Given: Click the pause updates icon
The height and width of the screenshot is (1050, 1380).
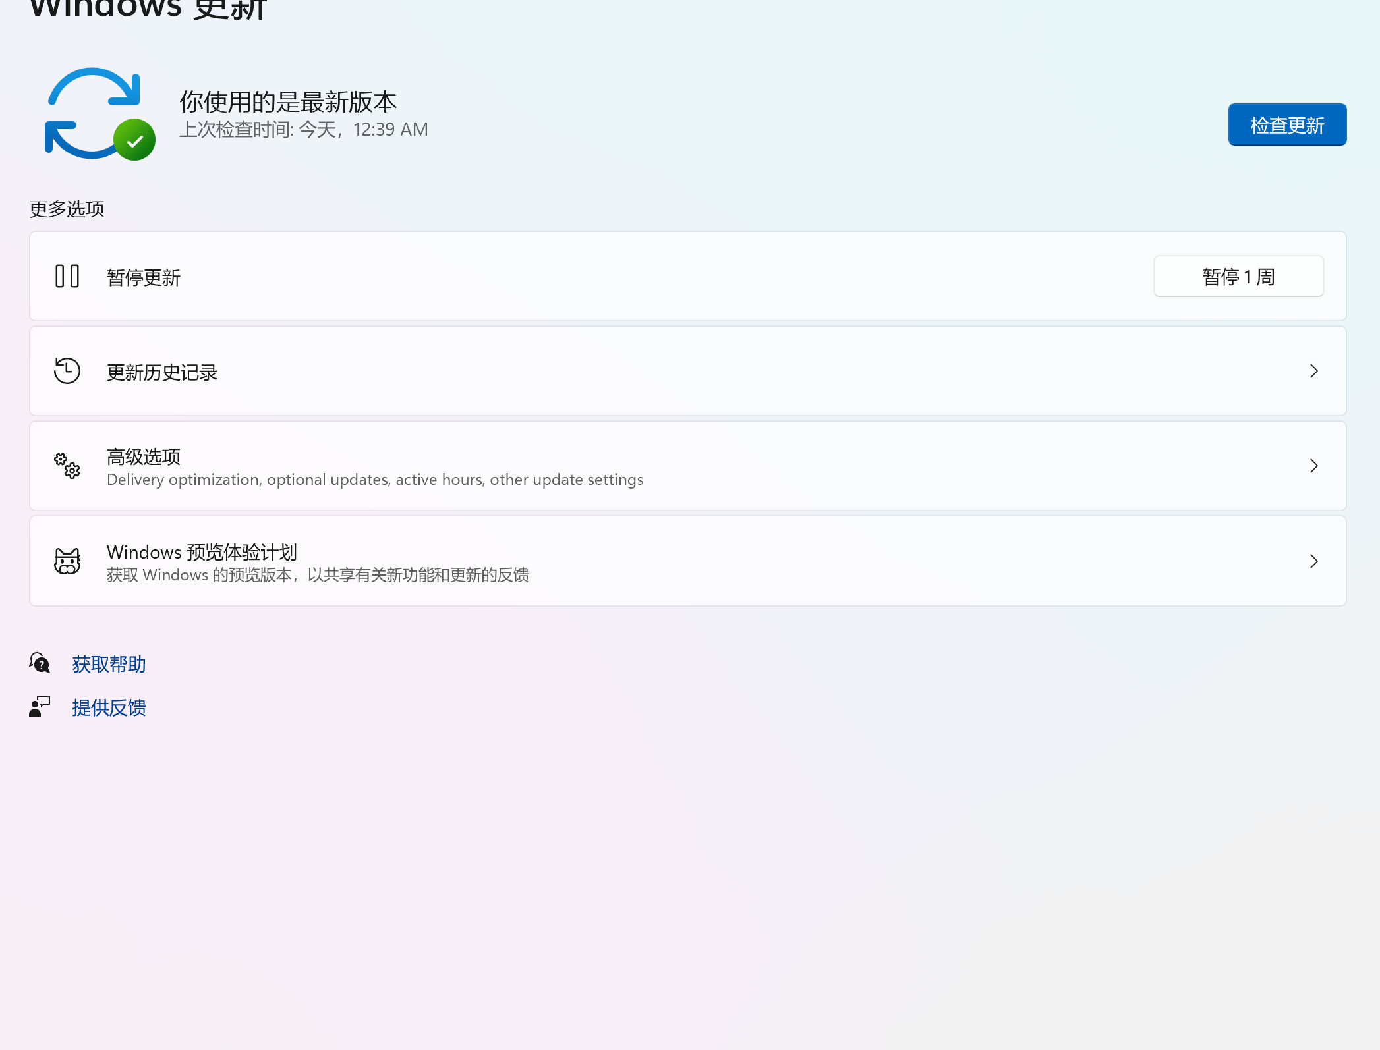Looking at the screenshot, I should 67,276.
